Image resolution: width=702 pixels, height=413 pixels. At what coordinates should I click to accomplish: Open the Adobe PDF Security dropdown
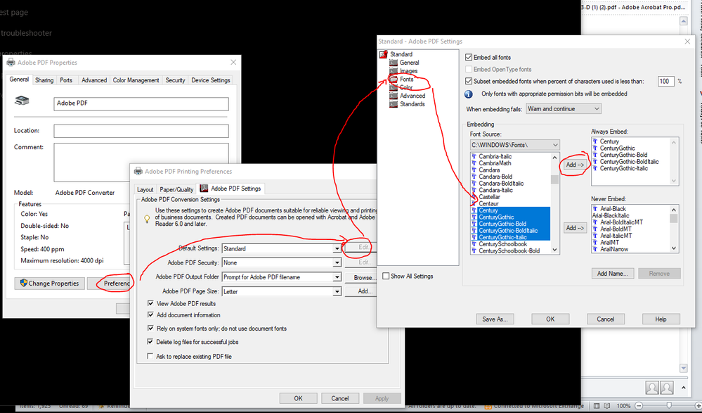coord(337,262)
